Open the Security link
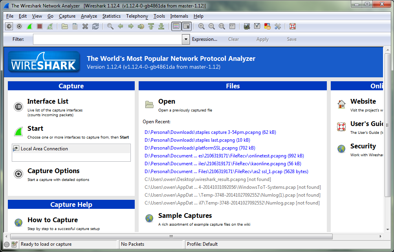 point(363,146)
